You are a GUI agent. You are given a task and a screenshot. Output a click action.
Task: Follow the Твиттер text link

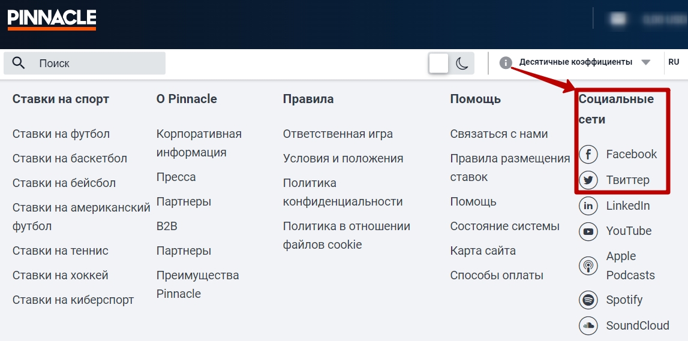click(628, 180)
